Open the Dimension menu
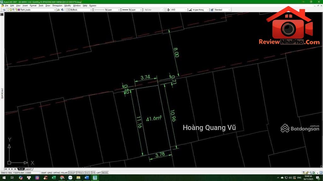Image resolution: width=323 pixels, height=181 pixels. point(57,6)
